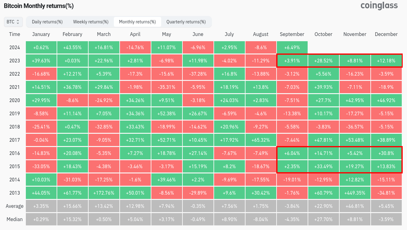Viewport: 407px width, 230px height.
Task: Open the BTC coin selector dropdown
Action: pyautogui.click(x=13, y=22)
